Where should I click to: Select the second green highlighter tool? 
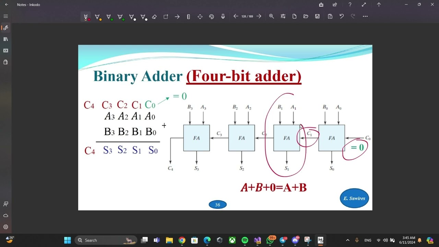pos(121,16)
